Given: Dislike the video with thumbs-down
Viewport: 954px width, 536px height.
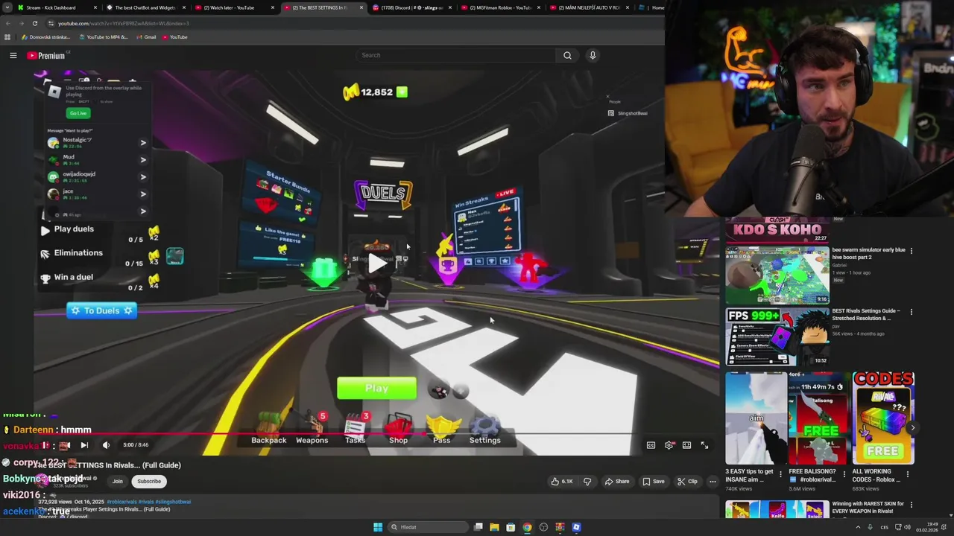Looking at the screenshot, I should (587, 482).
